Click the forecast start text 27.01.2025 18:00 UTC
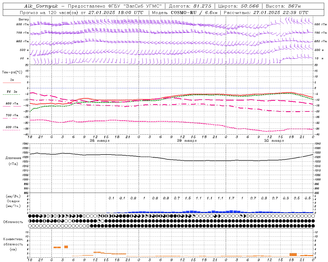Viewport: 328px width, 262px height. (116, 13)
